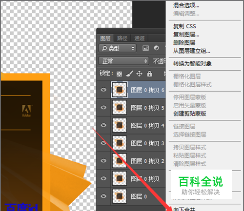Select thumbnail of 图层 0 拷贝 5
The image size is (244, 211).
tap(120, 107)
